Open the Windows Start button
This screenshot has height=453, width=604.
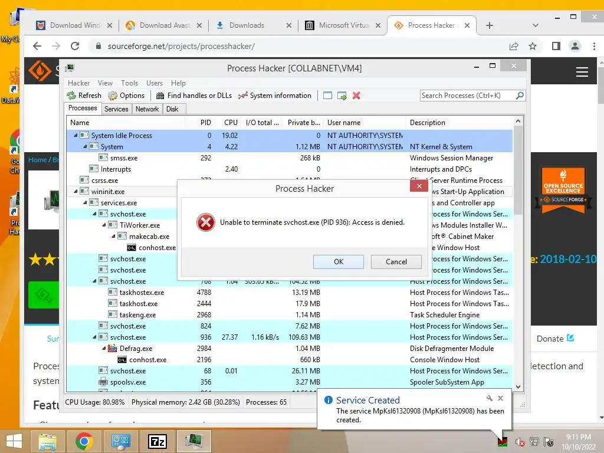point(14,441)
